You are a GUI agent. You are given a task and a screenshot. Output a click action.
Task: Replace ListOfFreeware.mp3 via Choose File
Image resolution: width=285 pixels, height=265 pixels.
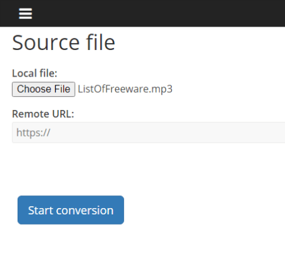(44, 89)
